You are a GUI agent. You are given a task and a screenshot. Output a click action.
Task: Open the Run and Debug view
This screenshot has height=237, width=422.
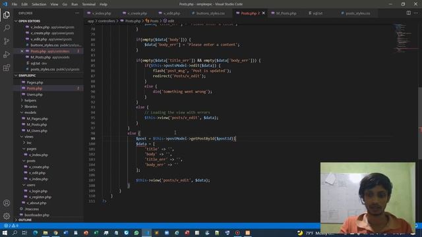coord(7,54)
